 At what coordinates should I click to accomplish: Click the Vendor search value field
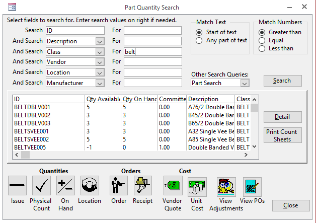(x=153, y=62)
